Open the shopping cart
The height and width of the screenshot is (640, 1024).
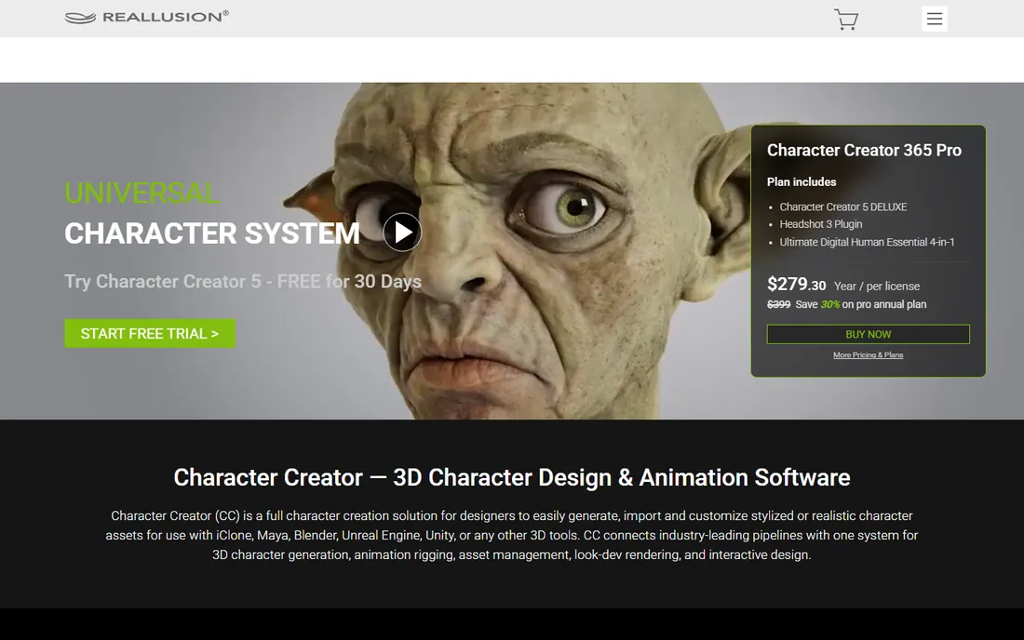tap(845, 19)
